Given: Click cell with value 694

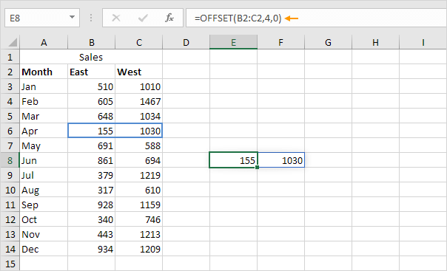Looking at the screenshot, I should (139, 160).
